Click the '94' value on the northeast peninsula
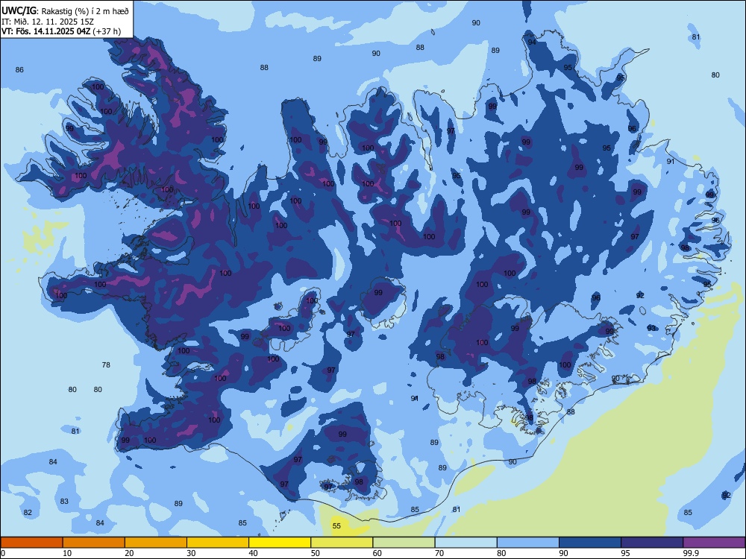 [532, 42]
